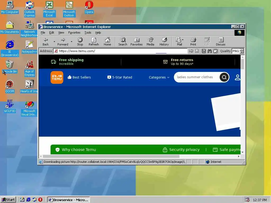271x203 pixels.
Task: Click the book with bookmark icon
Action: pyautogui.click(x=204, y=51)
